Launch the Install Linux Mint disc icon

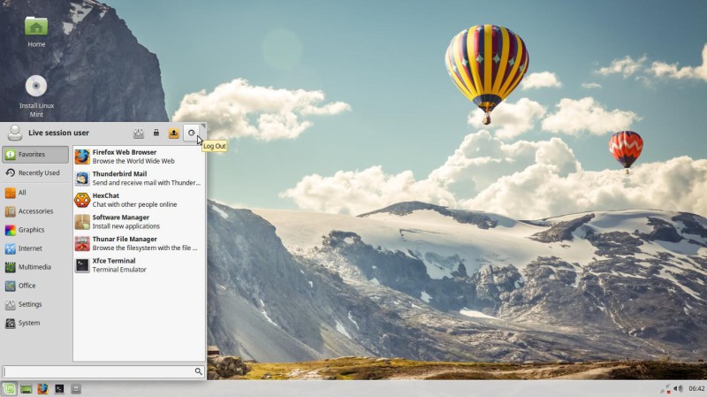click(x=36, y=96)
